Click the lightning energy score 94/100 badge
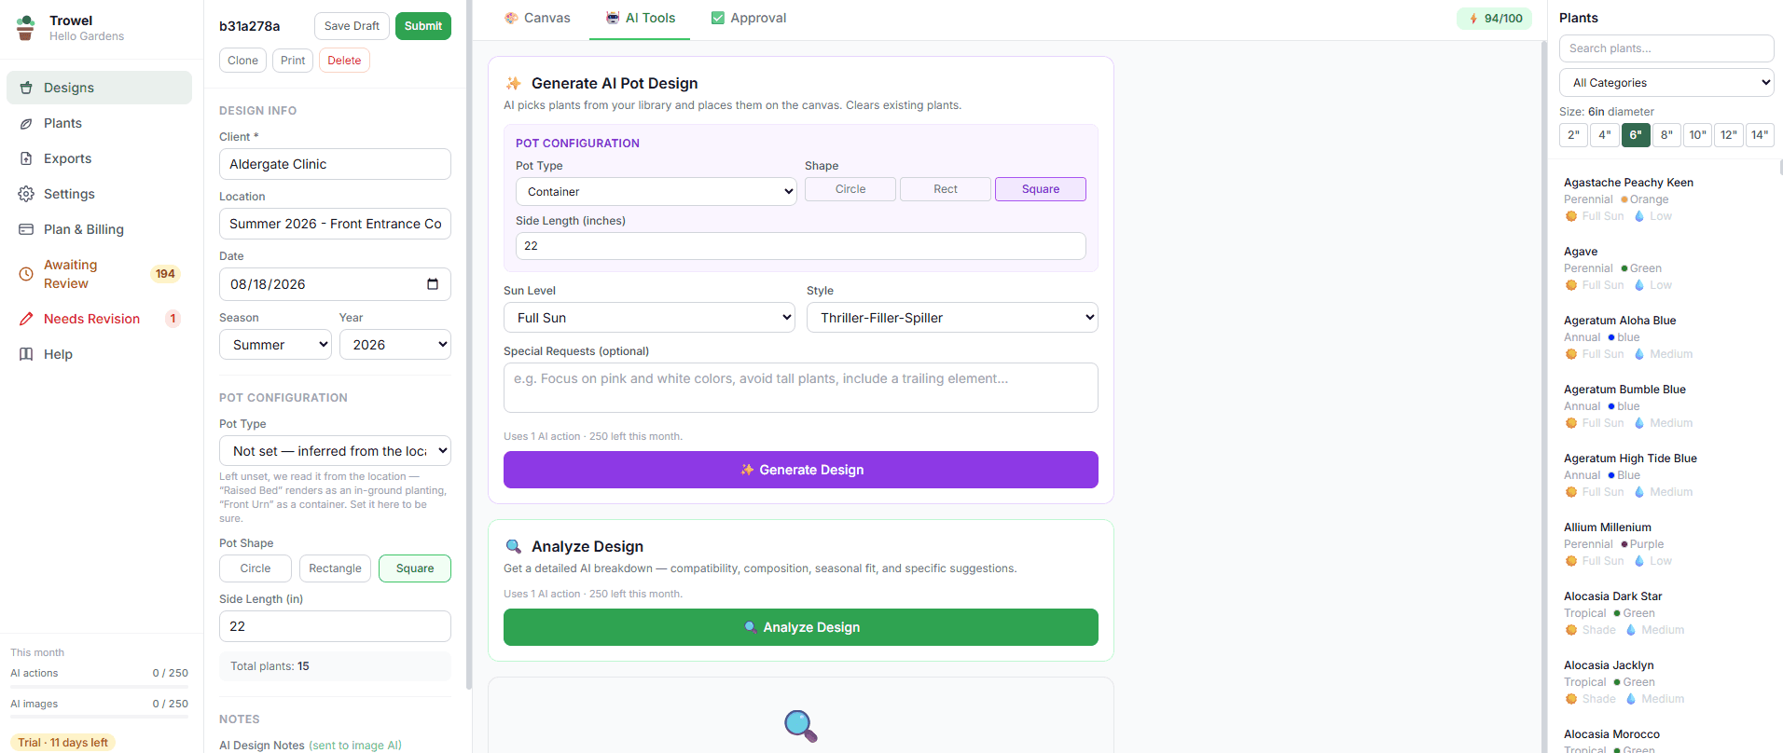 (x=1495, y=19)
